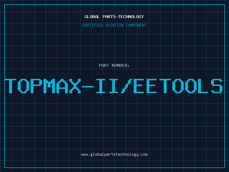
Task: Select the word COMPONENT in the subtitle
Action: pyautogui.click(x=136, y=25)
